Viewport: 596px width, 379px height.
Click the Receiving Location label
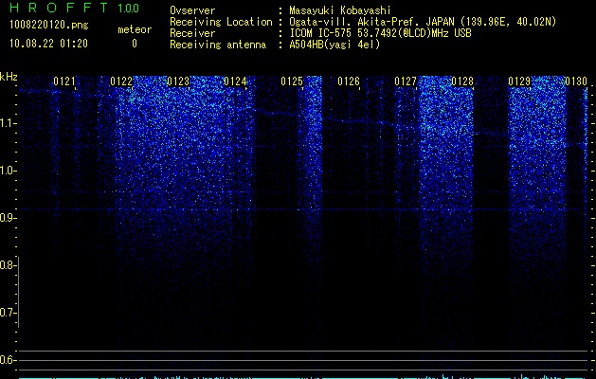click(x=221, y=22)
